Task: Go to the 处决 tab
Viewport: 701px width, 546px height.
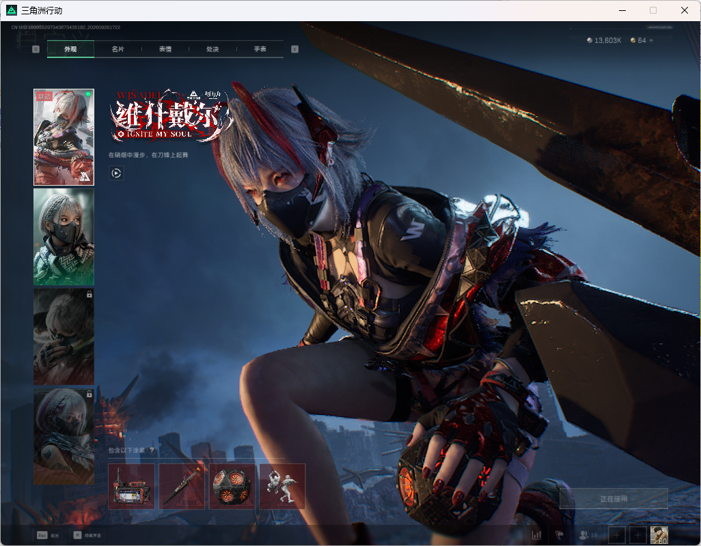Action: [x=212, y=49]
